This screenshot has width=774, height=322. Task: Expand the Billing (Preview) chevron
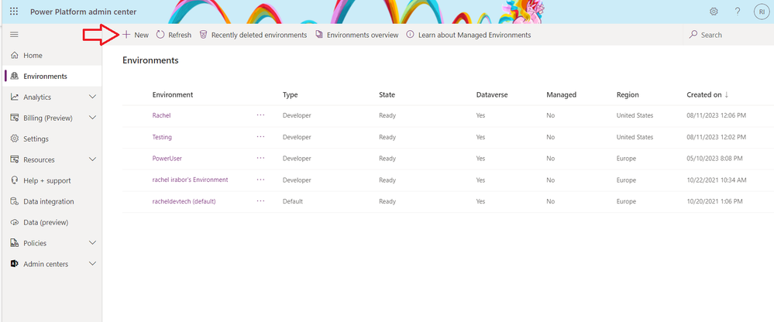[x=92, y=118]
